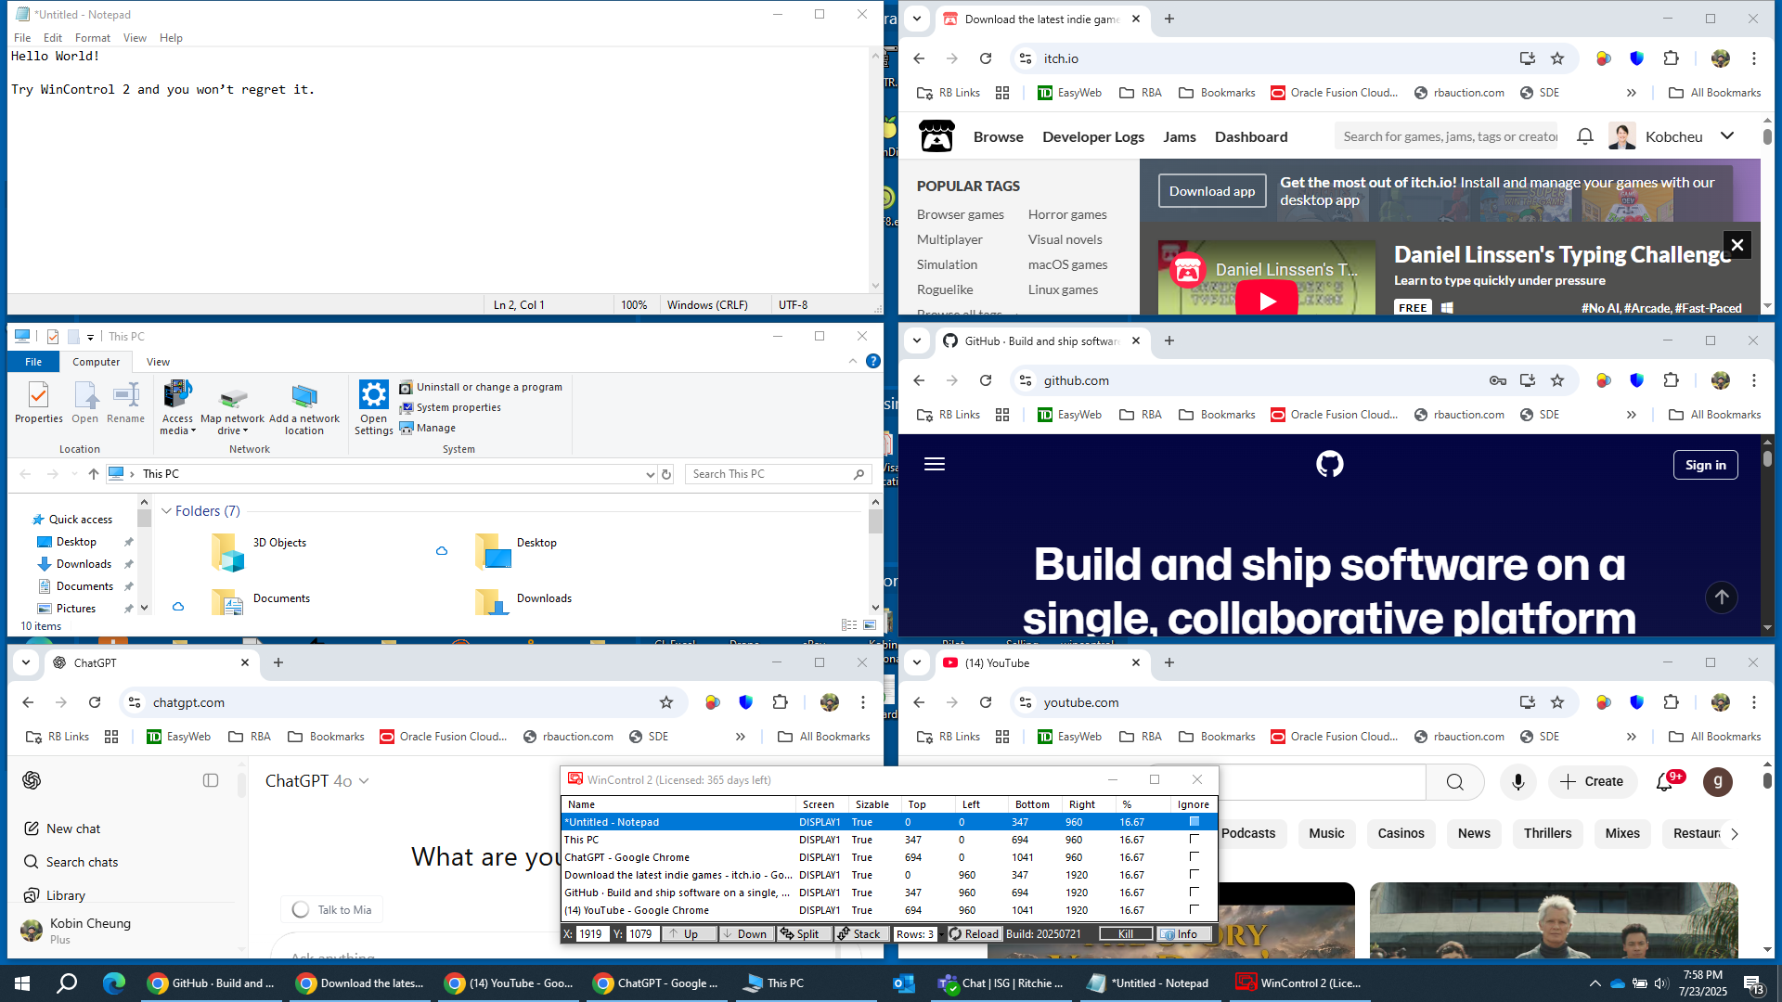Screen dimensions: 1782x1002
Task: Open Notepad Edit menu
Action: [53, 38]
